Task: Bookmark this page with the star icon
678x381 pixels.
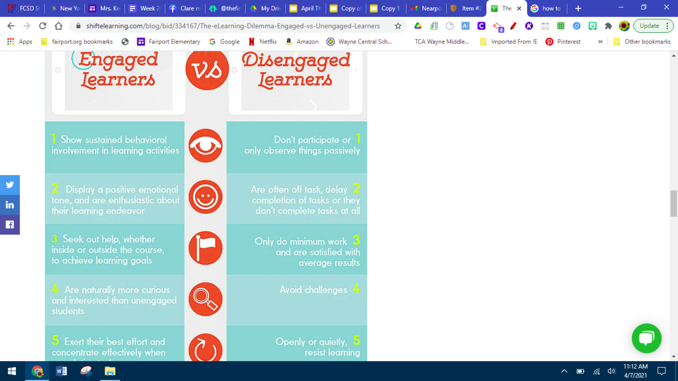Action: tap(398, 26)
